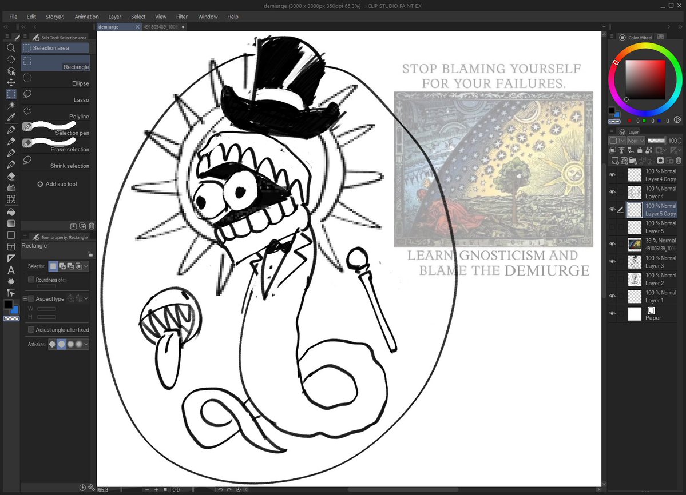This screenshot has width=686, height=495.
Task: Open the Aspect type dropdown arrow
Action: (86, 299)
